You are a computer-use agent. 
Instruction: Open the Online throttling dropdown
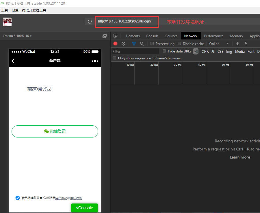(x=219, y=44)
